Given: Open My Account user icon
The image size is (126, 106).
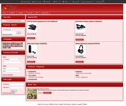Looking at the screenshot, I should [x=33, y=2].
